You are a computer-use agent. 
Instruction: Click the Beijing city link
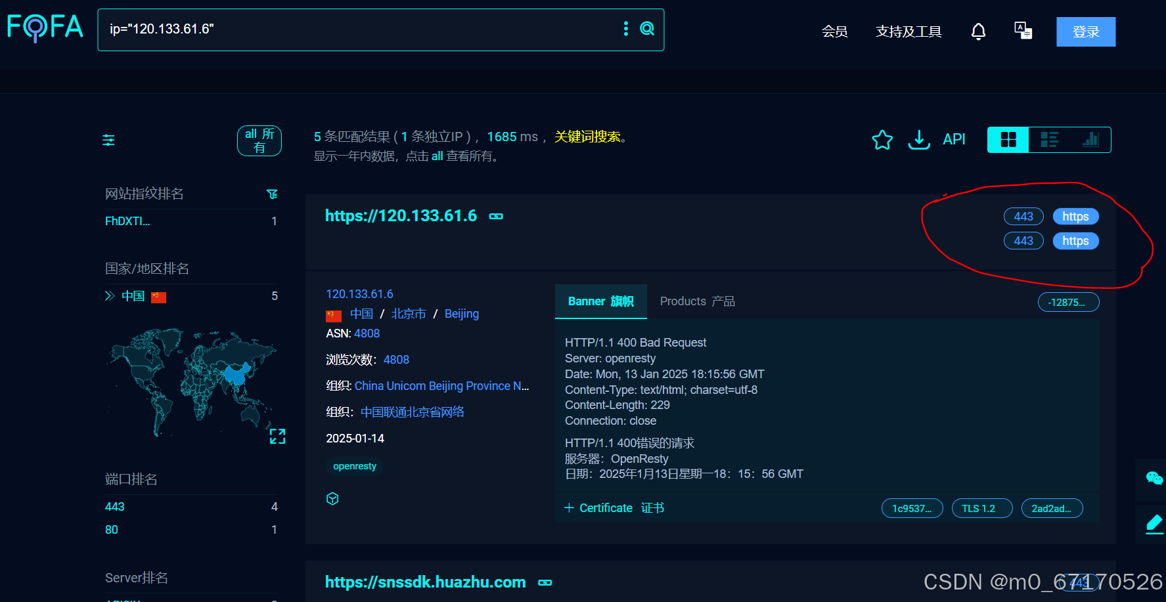point(462,314)
